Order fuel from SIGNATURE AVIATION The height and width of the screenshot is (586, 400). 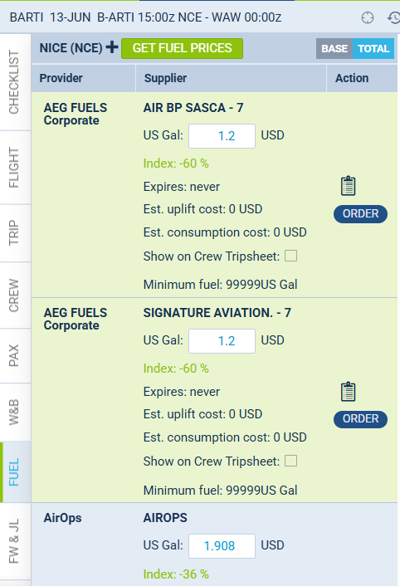pyautogui.click(x=360, y=419)
